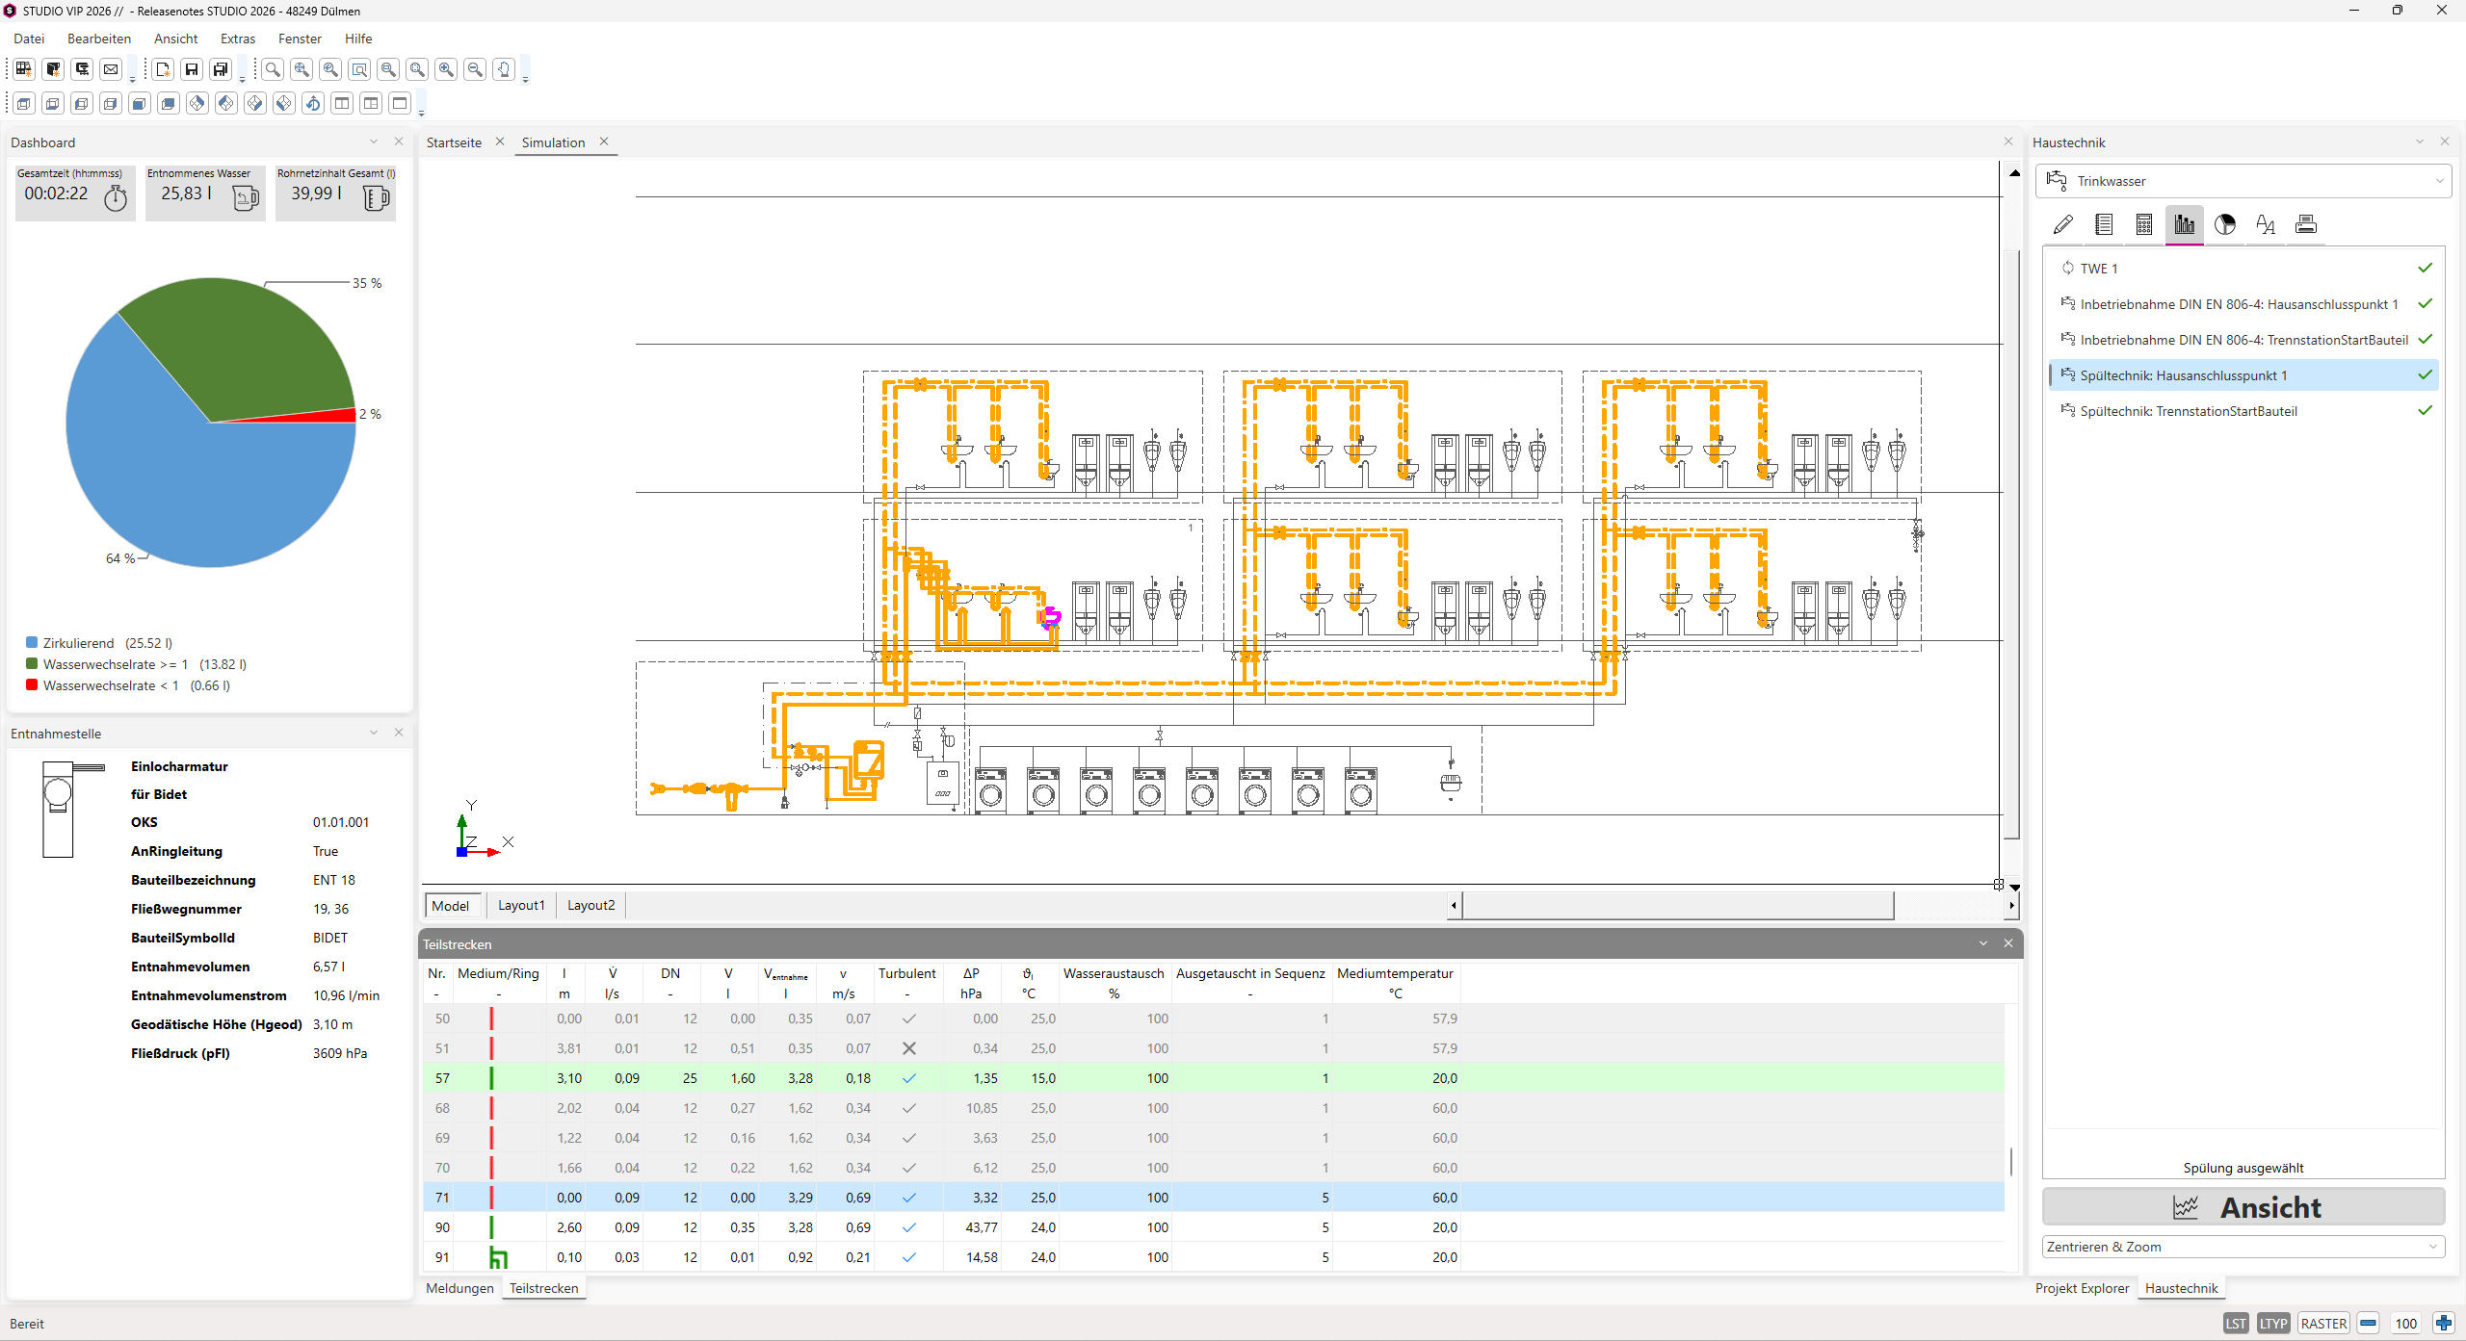Open the Dashboard panel options chevron
The height and width of the screenshot is (1341, 2466).
point(374,142)
